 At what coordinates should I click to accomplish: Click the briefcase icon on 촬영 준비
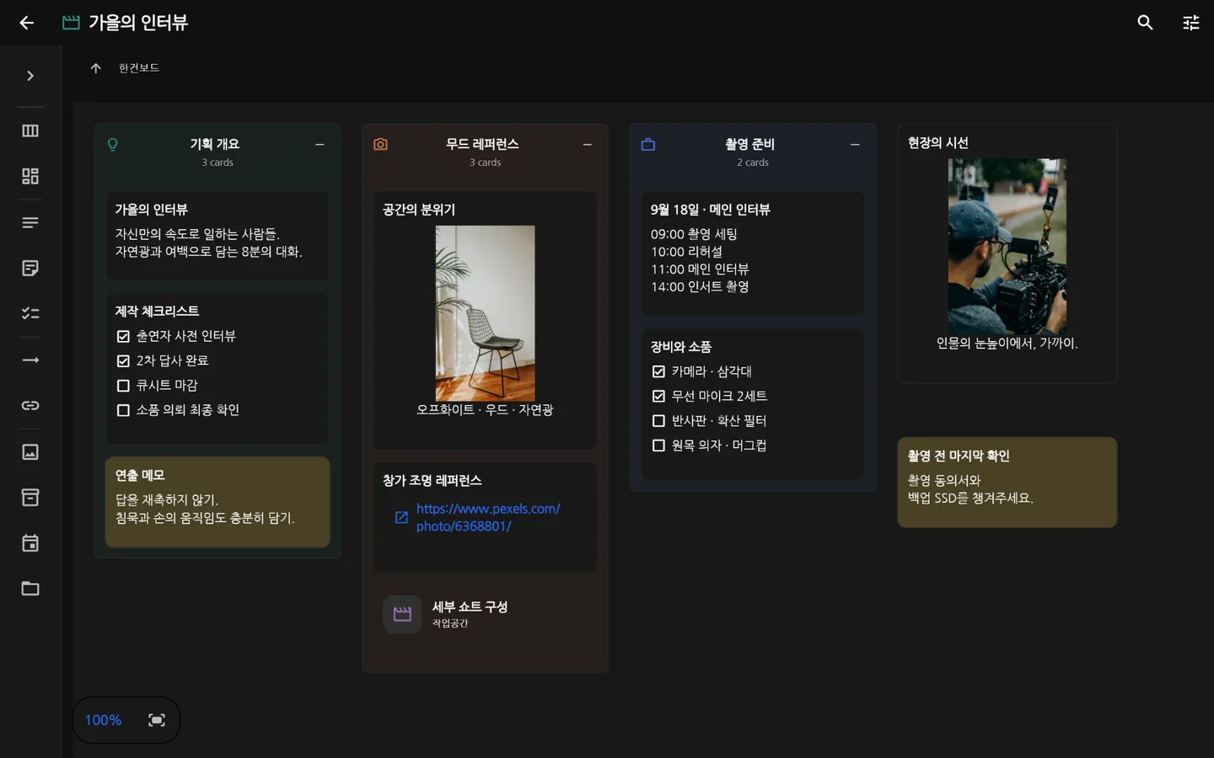click(x=648, y=145)
